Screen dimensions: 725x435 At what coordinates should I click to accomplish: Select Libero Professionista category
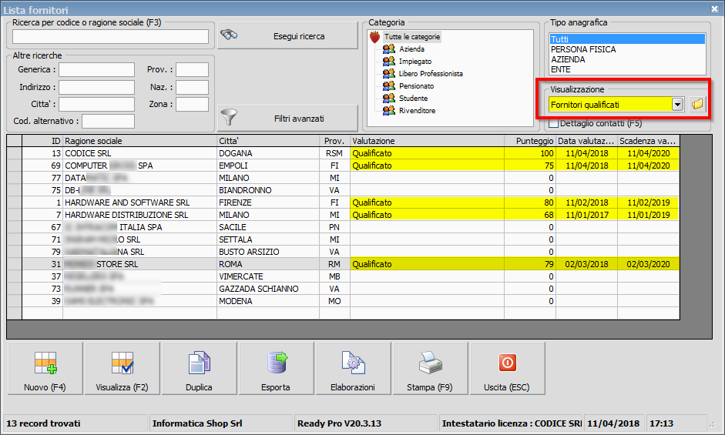[431, 74]
